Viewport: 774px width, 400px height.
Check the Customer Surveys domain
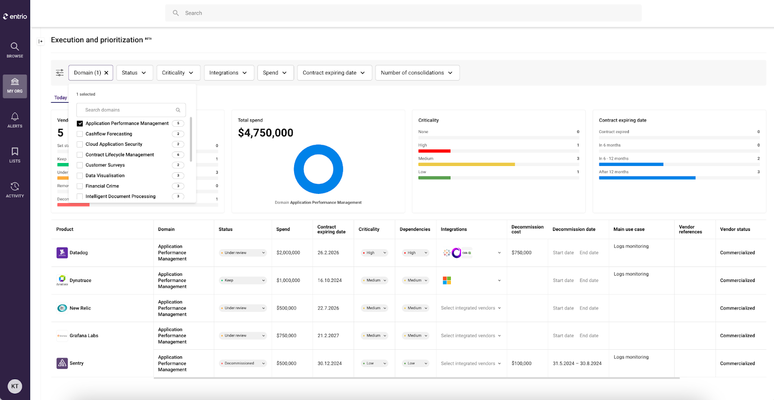coord(80,165)
